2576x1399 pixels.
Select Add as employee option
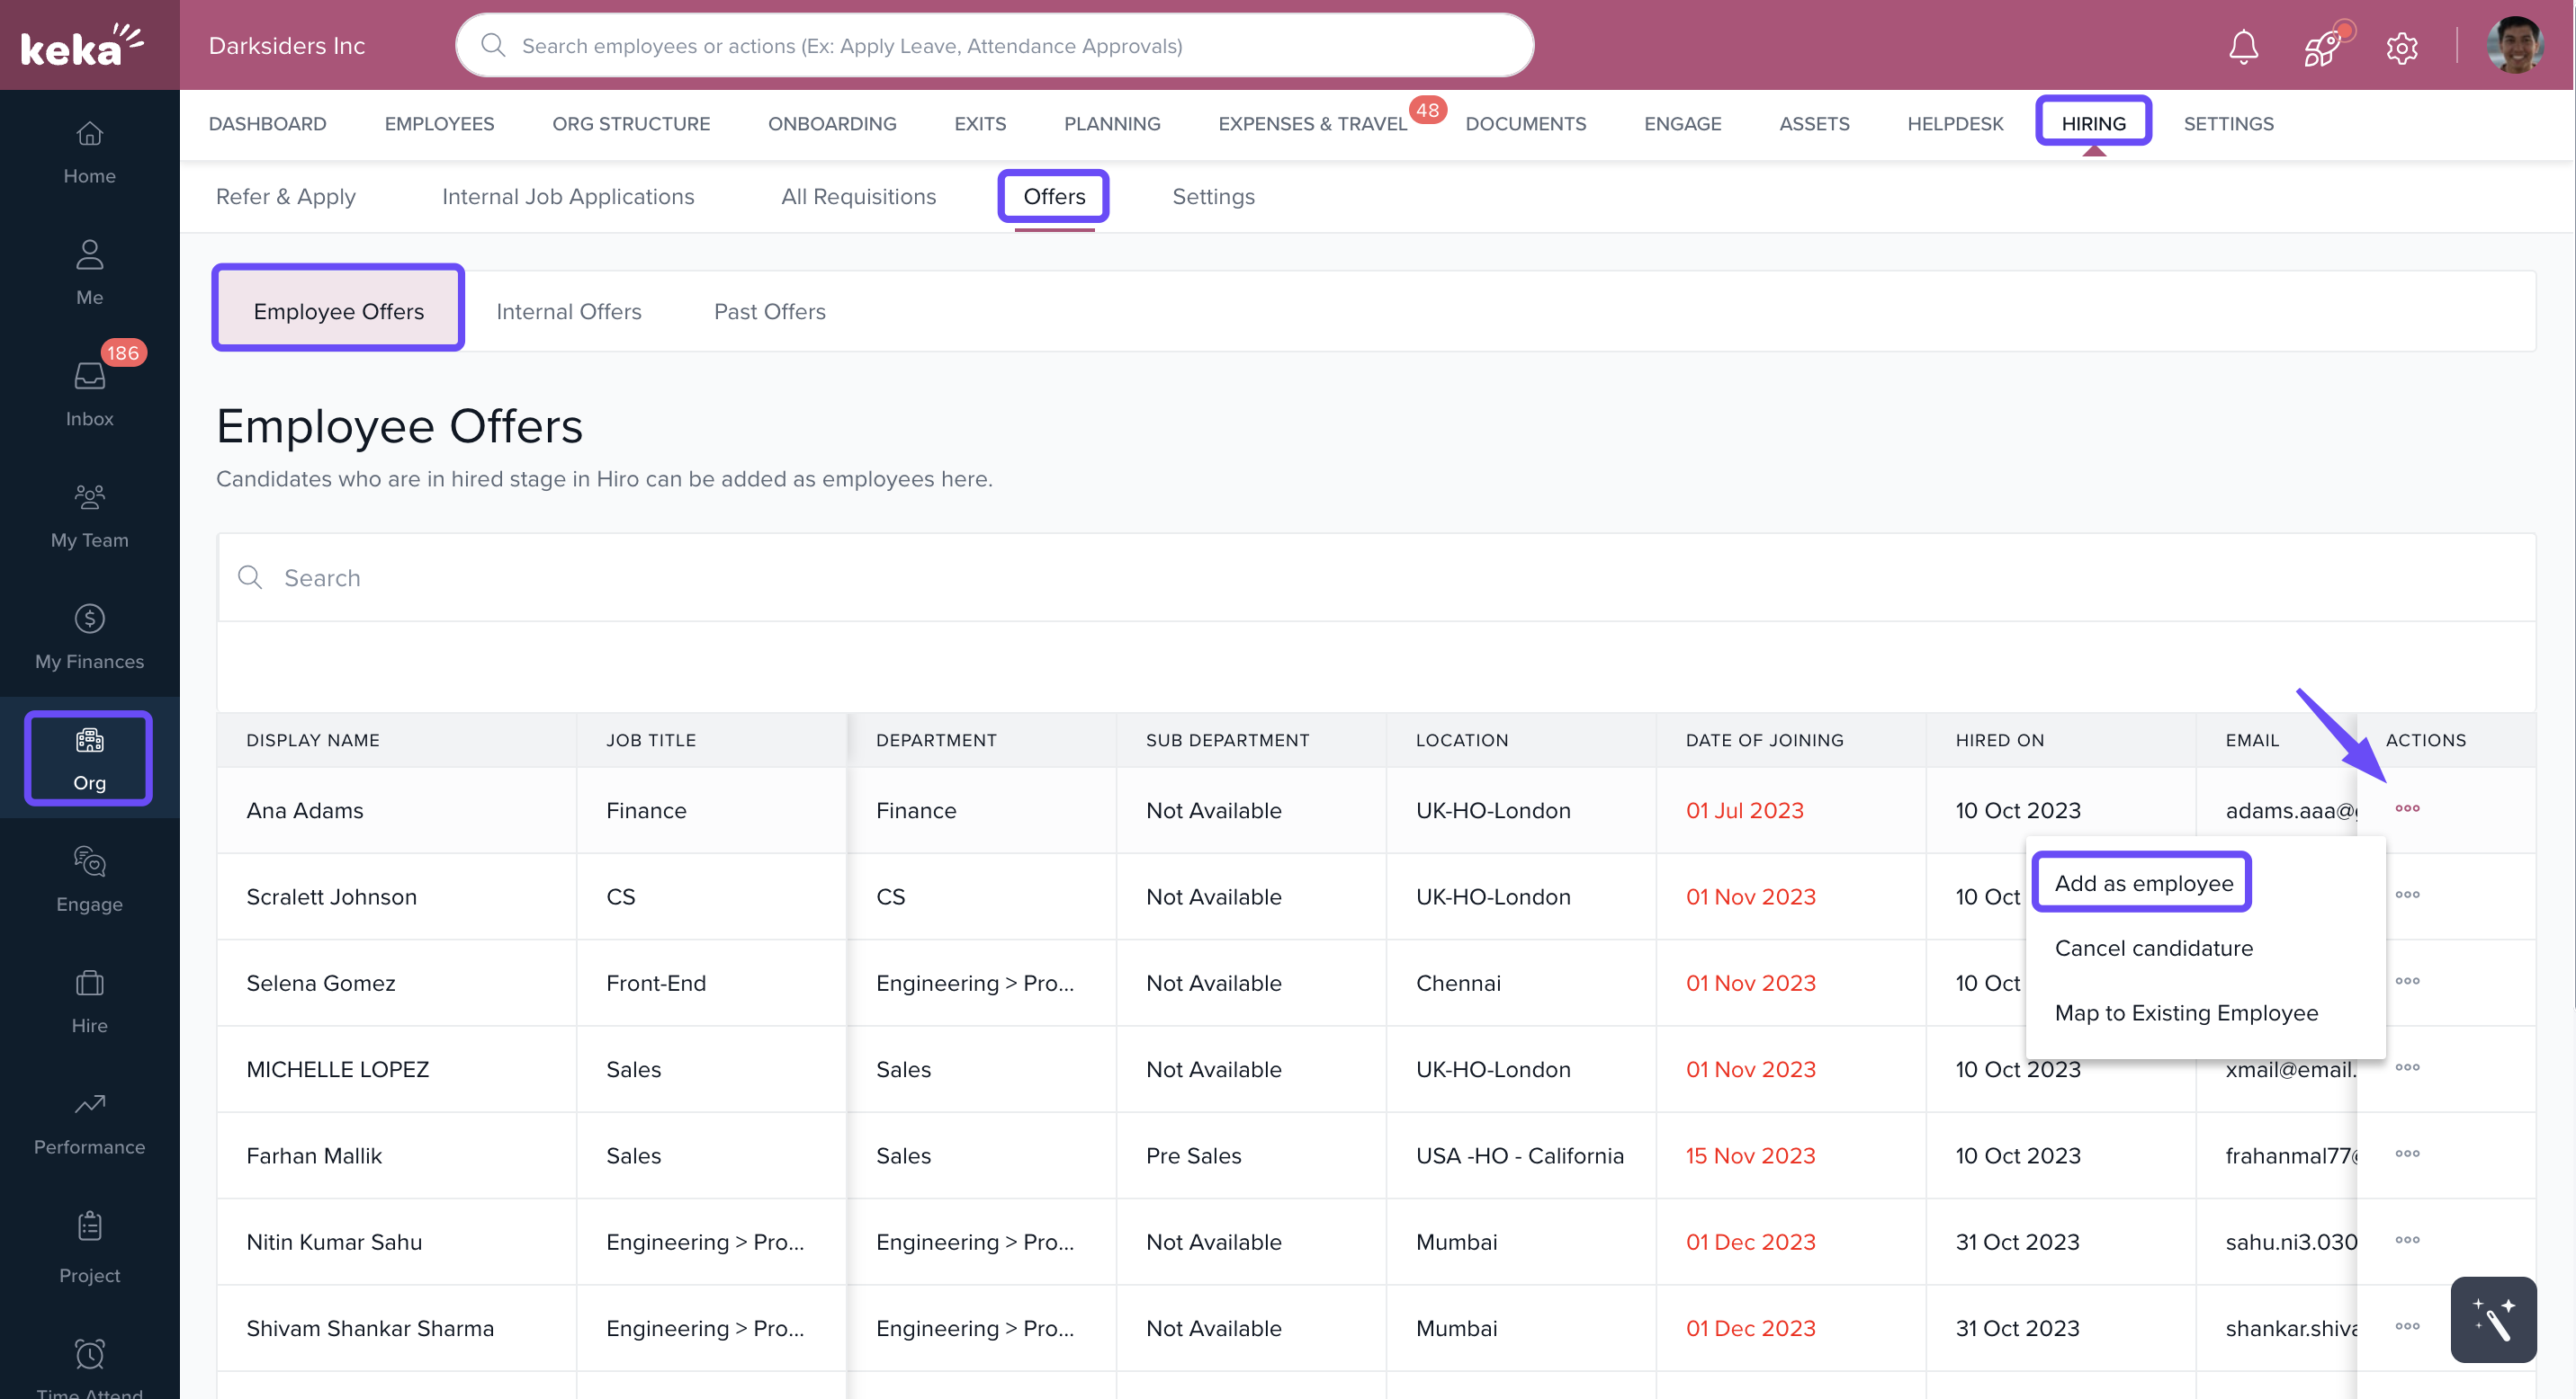pos(2143,882)
